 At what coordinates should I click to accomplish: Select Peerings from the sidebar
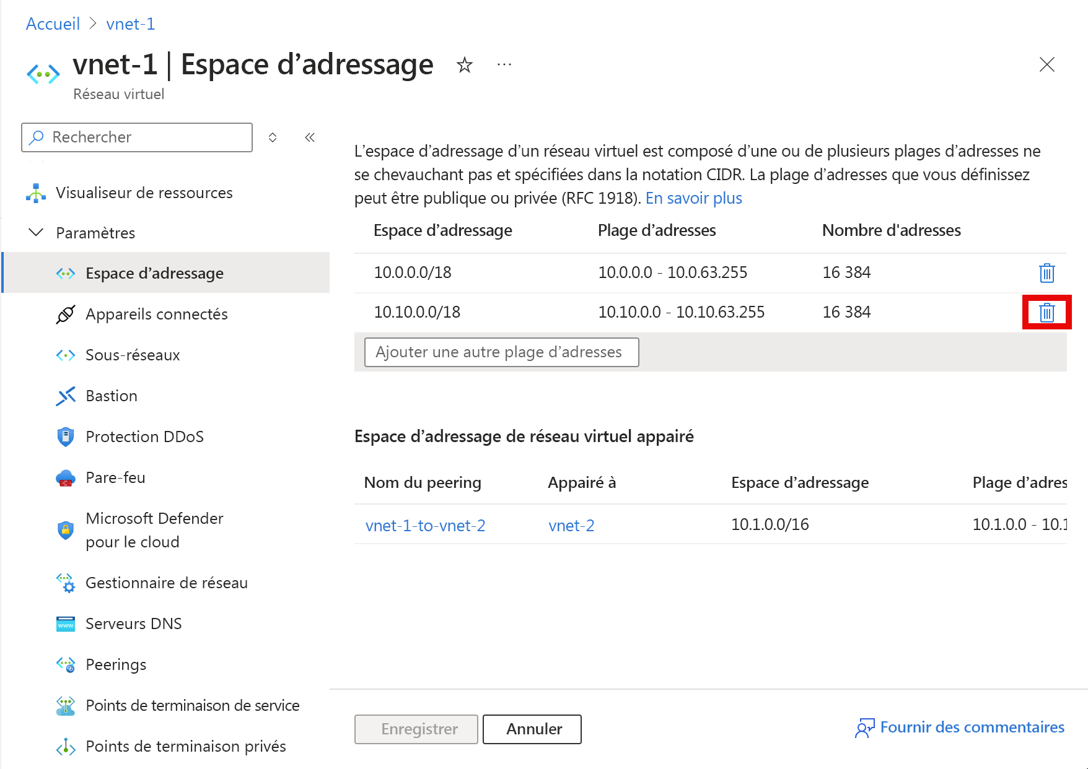click(116, 664)
